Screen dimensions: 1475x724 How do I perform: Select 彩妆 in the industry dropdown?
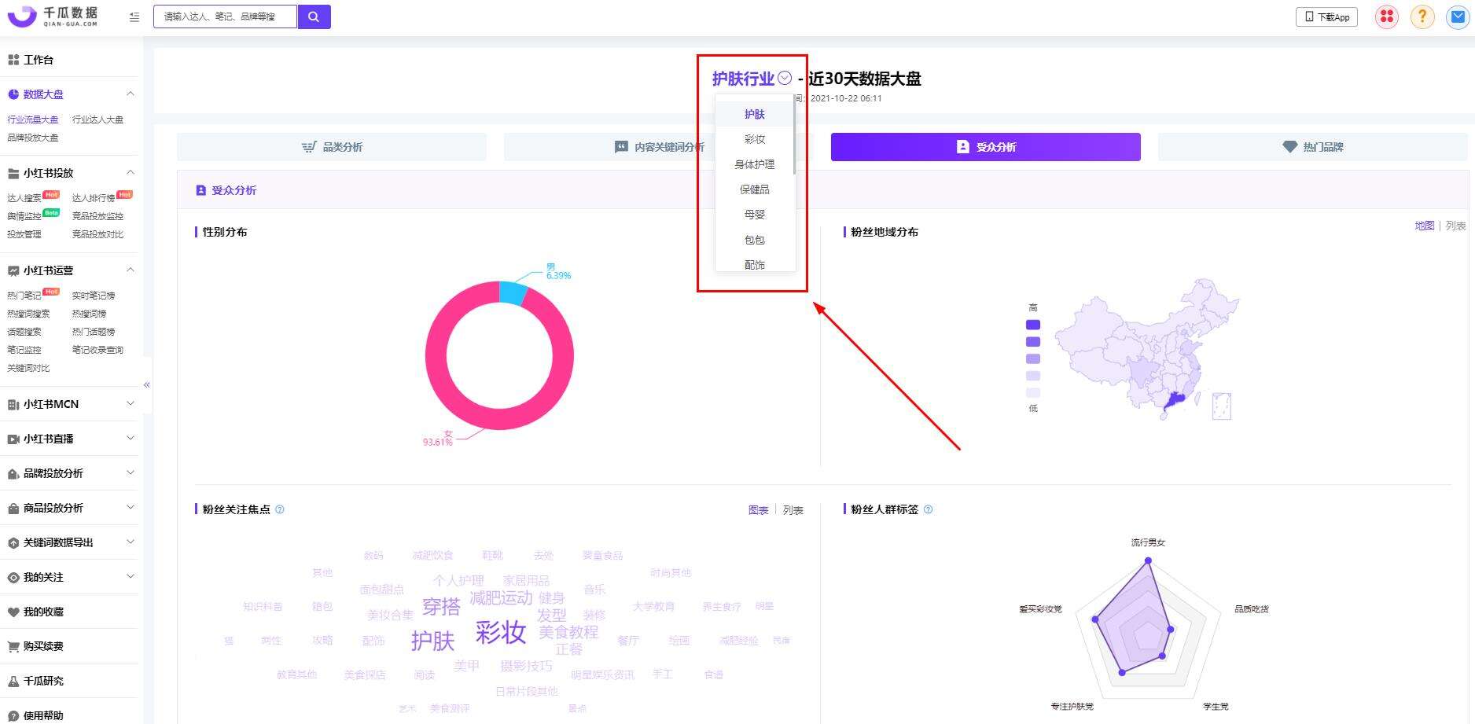[x=754, y=139]
